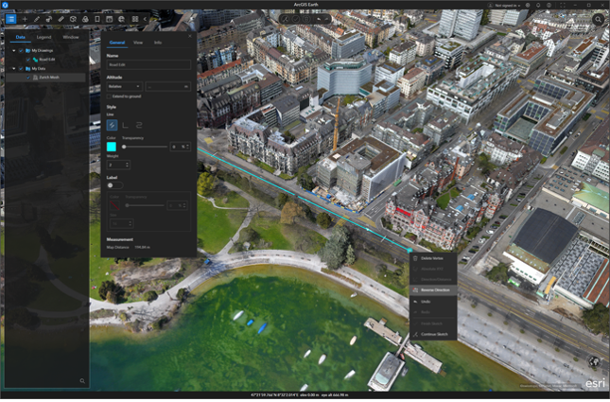
Task: Open the cyan line color swatch
Action: [x=112, y=147]
